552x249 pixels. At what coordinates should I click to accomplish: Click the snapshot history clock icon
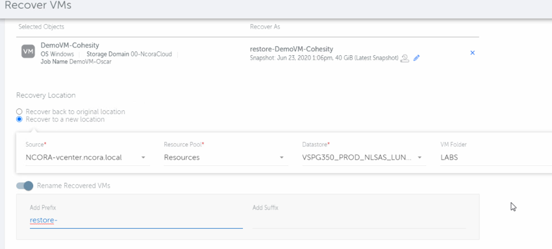(405, 58)
